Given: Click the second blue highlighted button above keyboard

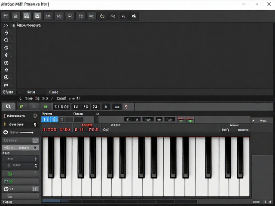Looking at the screenshot, I should tap(55, 120).
